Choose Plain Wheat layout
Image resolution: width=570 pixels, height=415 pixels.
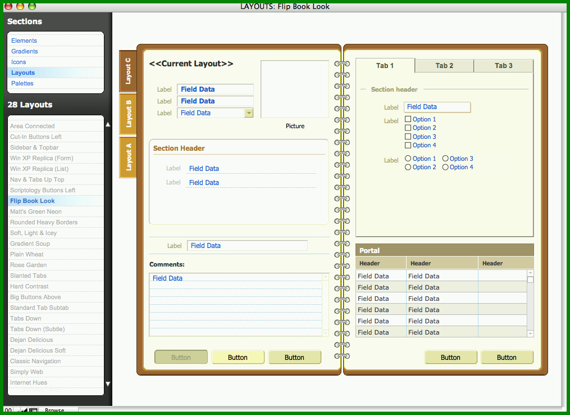click(x=56, y=254)
